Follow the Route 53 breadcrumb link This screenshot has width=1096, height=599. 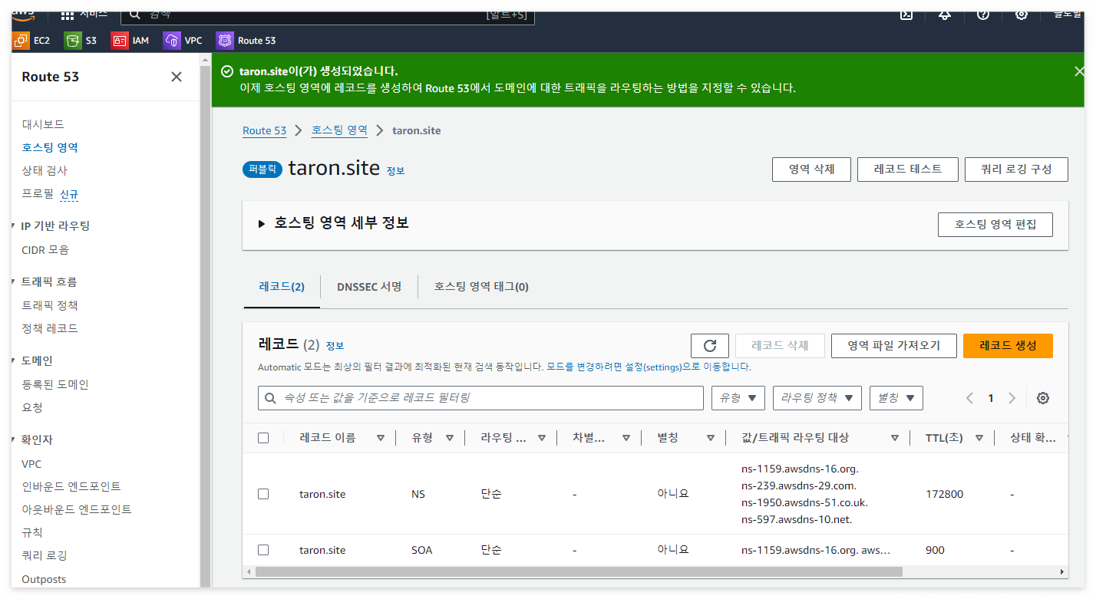tap(264, 130)
